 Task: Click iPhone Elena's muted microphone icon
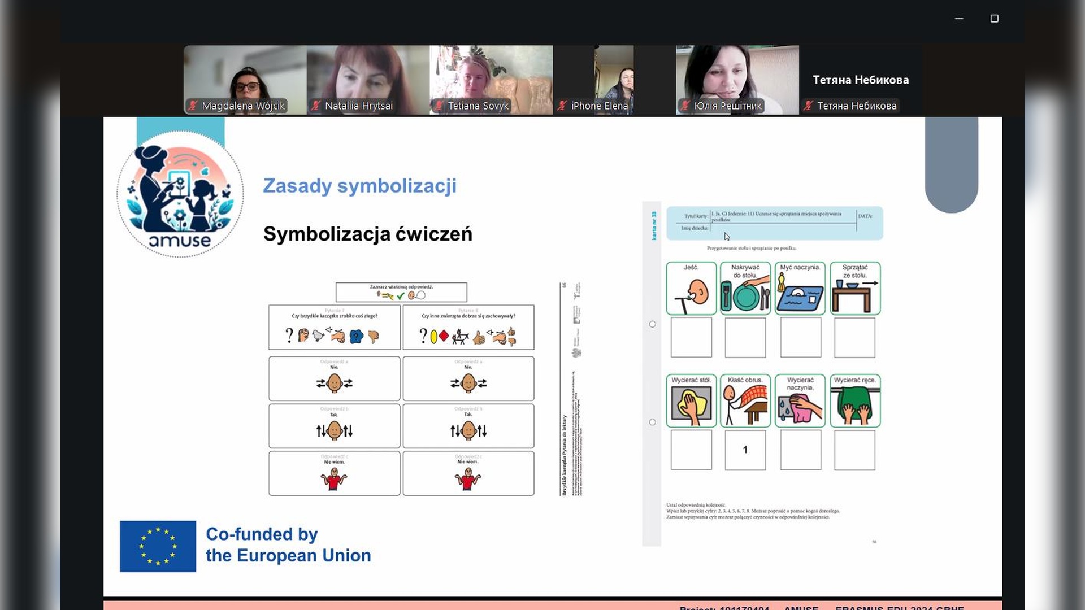point(562,106)
